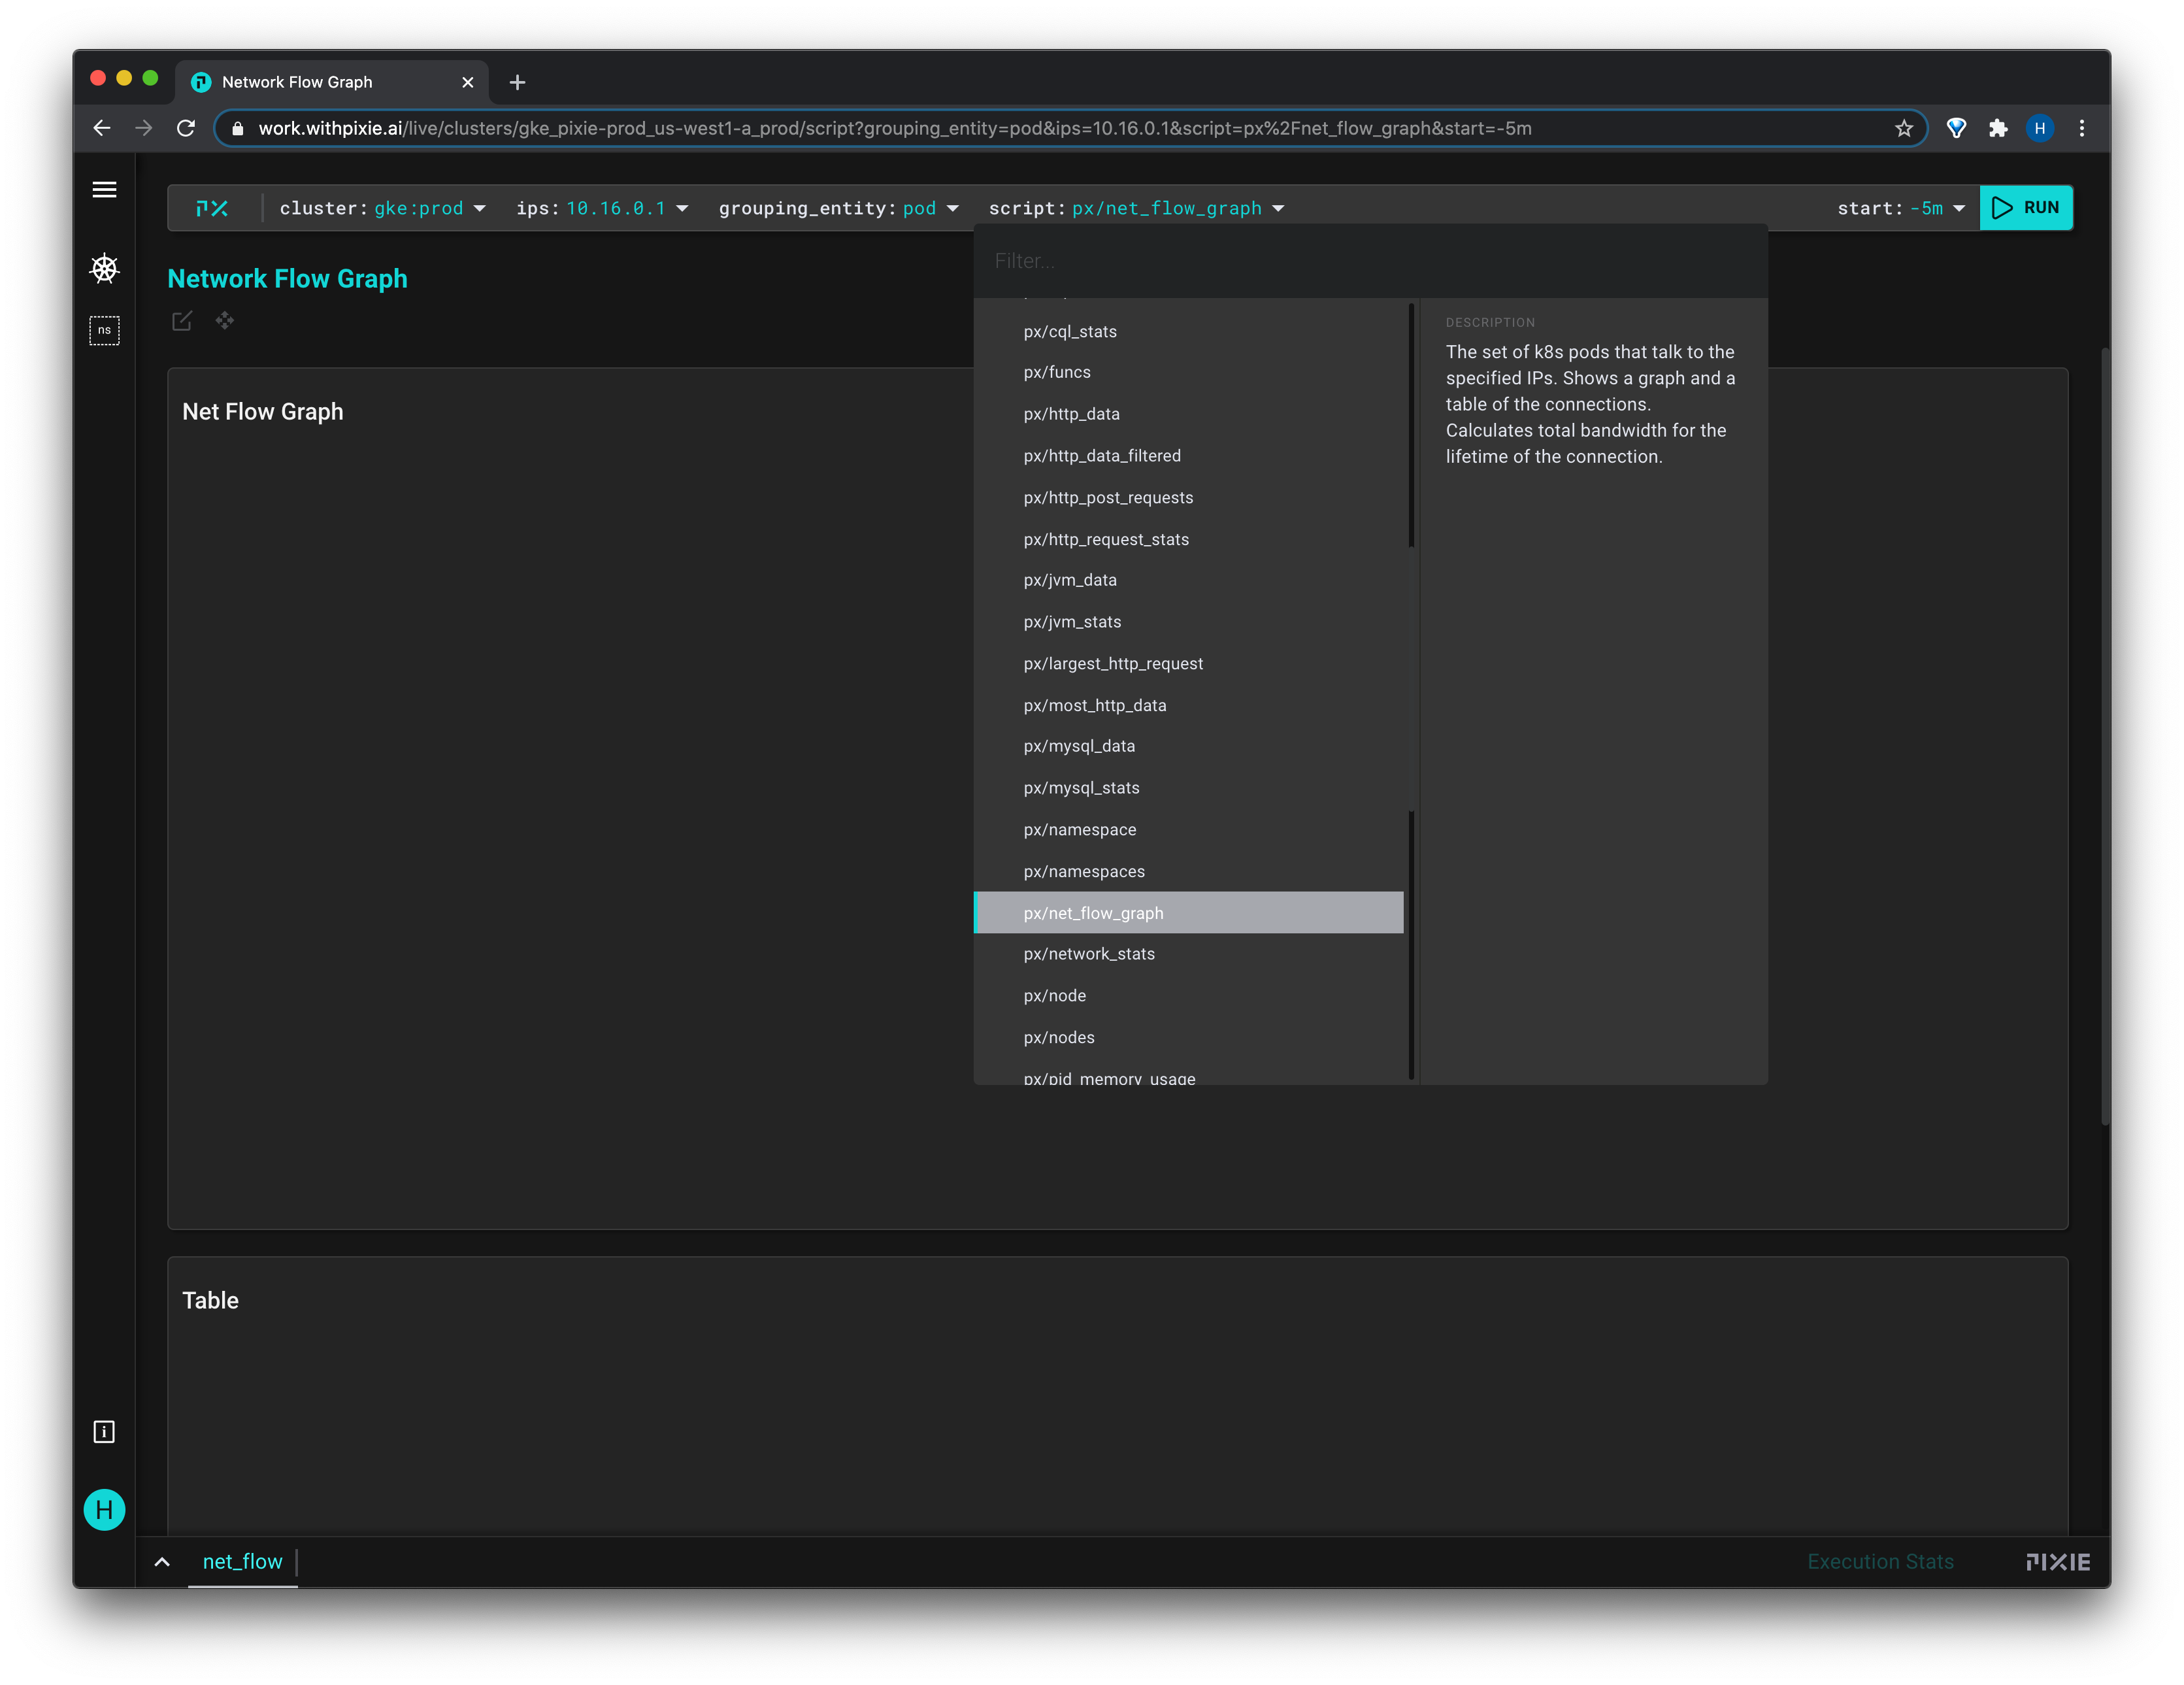The width and height of the screenshot is (2184, 1685).
Task: Open the namespaces ns sidebar icon
Action: click(x=104, y=331)
